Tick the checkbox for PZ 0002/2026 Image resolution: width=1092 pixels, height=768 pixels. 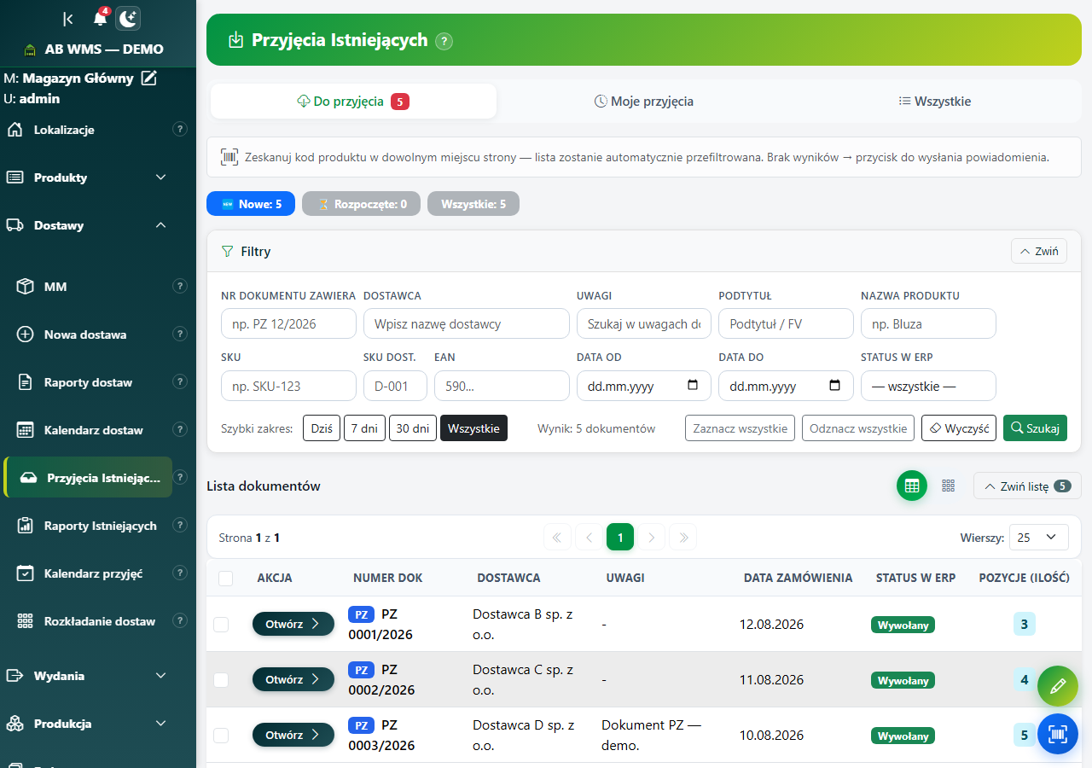click(221, 680)
